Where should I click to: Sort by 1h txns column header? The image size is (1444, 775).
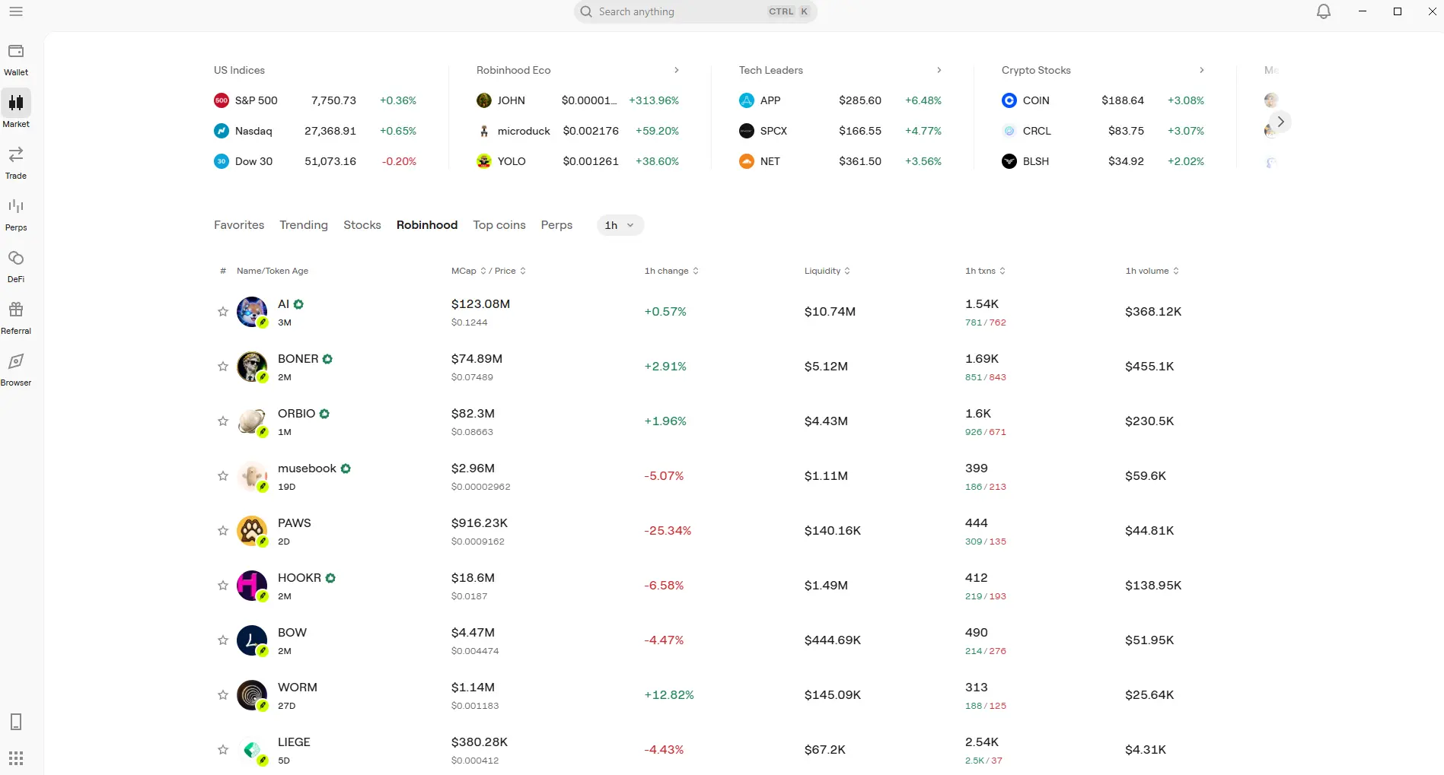click(986, 271)
